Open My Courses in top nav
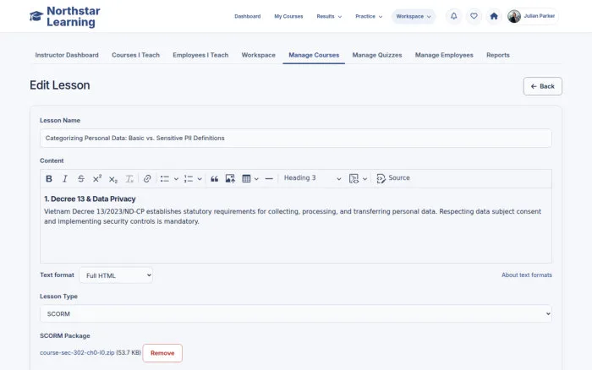The width and height of the screenshot is (592, 370). click(288, 16)
